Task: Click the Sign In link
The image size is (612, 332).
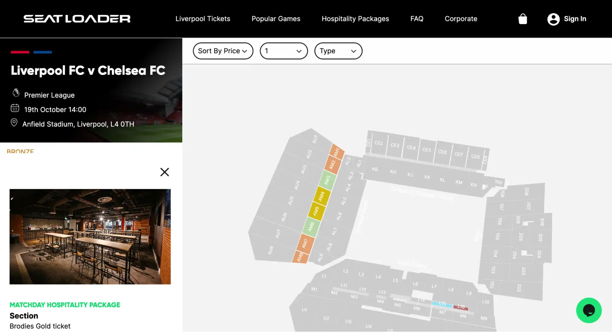Action: (x=575, y=19)
